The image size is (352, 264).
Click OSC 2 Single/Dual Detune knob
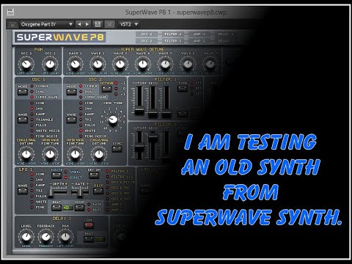tap(99, 154)
